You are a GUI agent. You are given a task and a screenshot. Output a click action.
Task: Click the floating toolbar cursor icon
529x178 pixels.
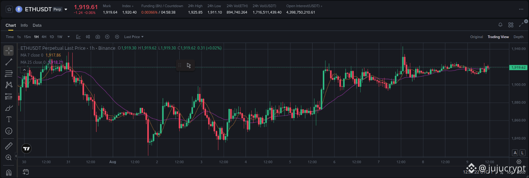click(189, 65)
